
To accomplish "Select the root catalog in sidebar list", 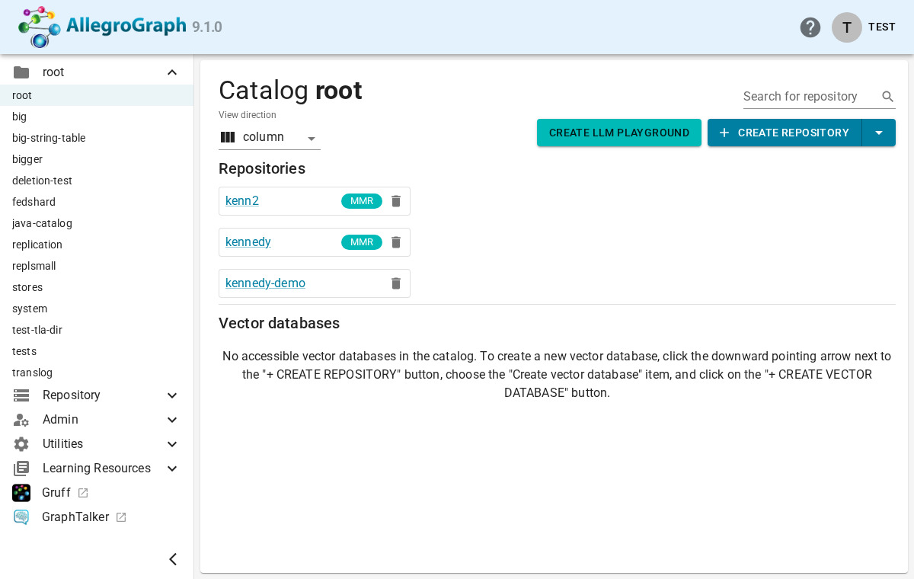I will 97,95.
